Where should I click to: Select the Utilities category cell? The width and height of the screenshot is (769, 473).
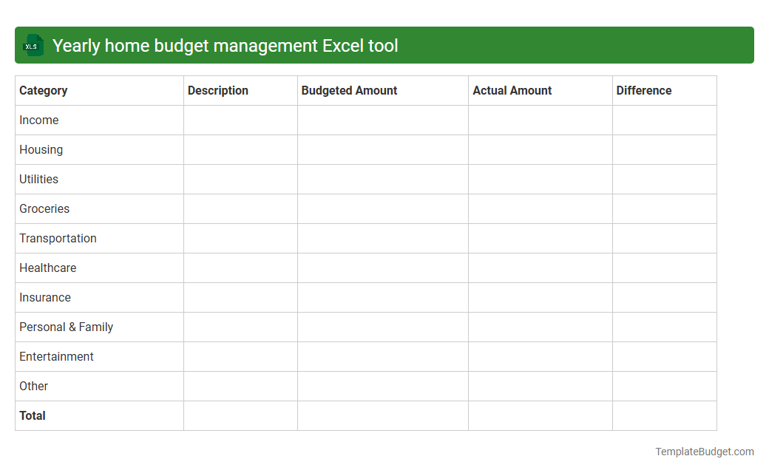38,179
